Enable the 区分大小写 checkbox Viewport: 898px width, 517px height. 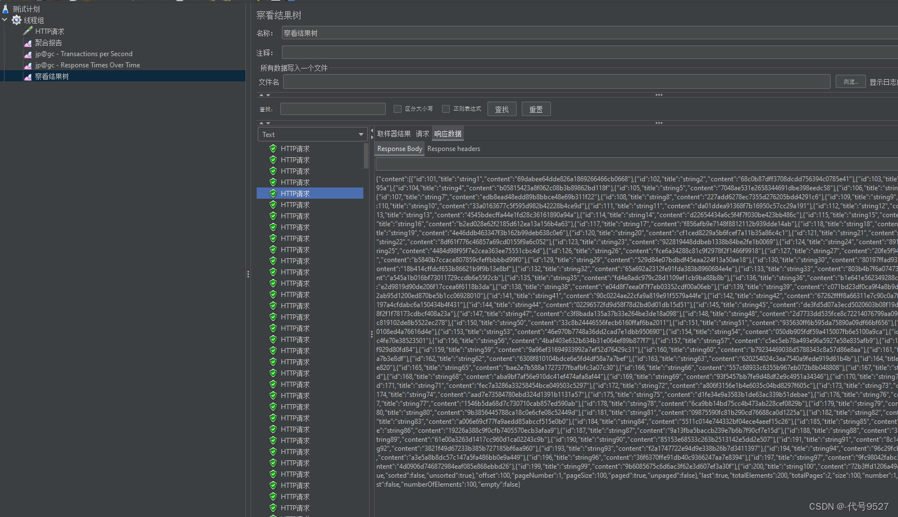pos(398,109)
